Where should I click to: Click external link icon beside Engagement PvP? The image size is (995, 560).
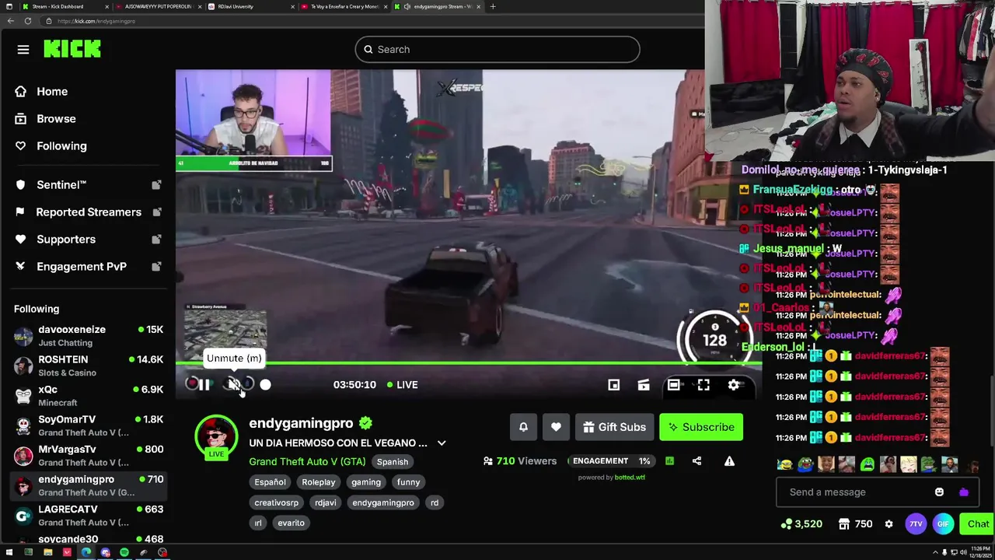tap(156, 267)
